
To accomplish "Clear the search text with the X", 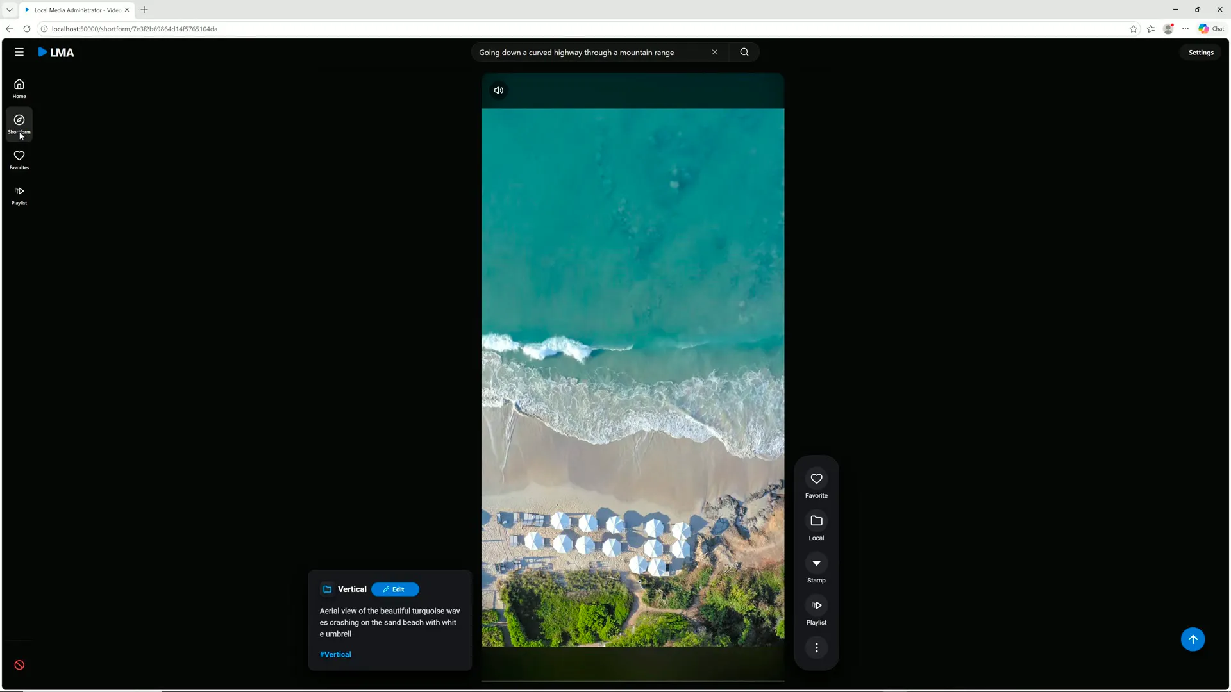I will pos(714,53).
